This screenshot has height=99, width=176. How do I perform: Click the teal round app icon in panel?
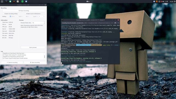[x=10, y=1]
